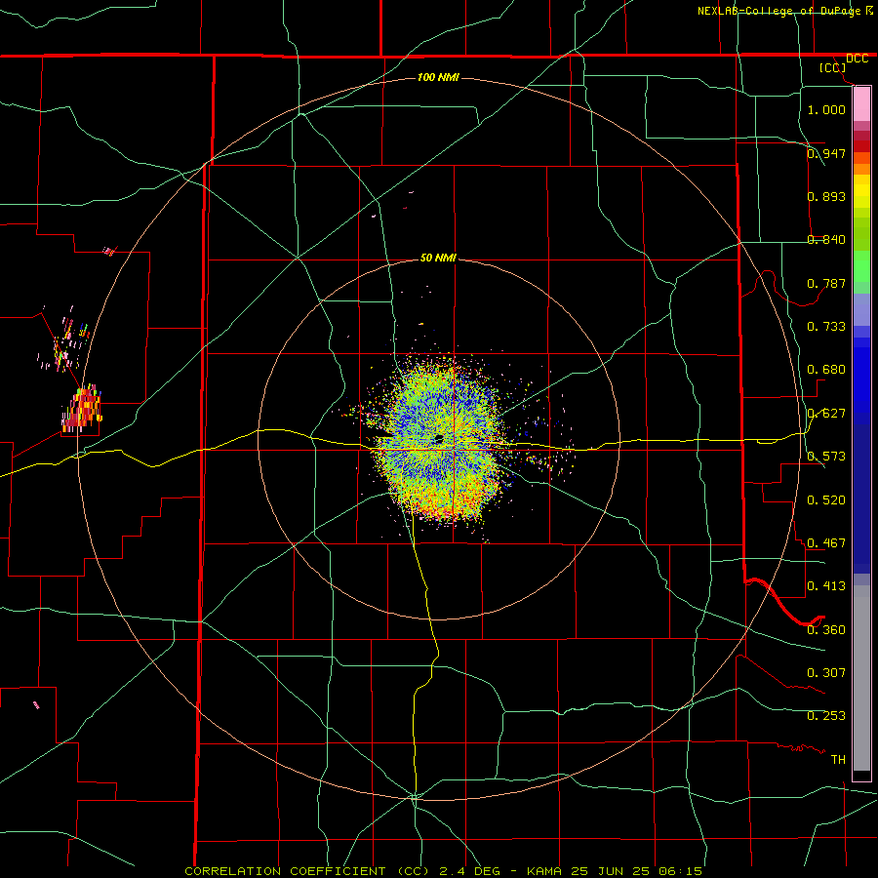Click the 0.893 color scale value
This screenshot has height=878, width=878.
(826, 196)
